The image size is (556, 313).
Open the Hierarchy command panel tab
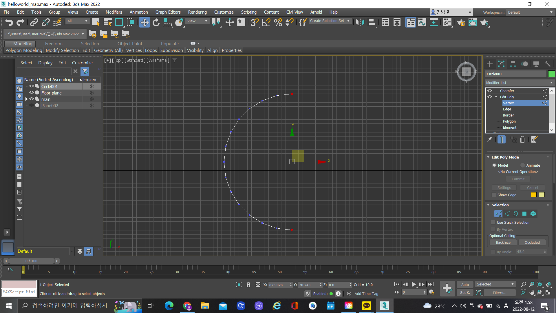(513, 64)
